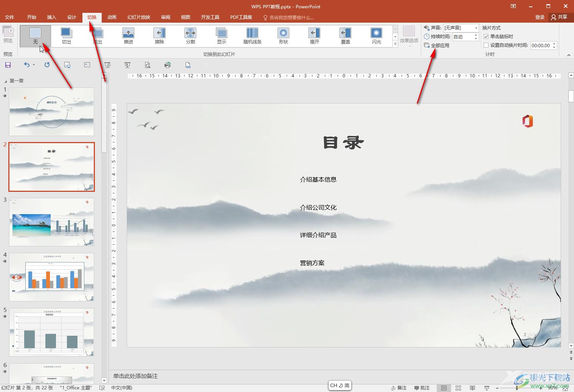The height and width of the screenshot is (392, 574).
Task: Open the Undo history dropdown arrow
Action: click(34, 65)
